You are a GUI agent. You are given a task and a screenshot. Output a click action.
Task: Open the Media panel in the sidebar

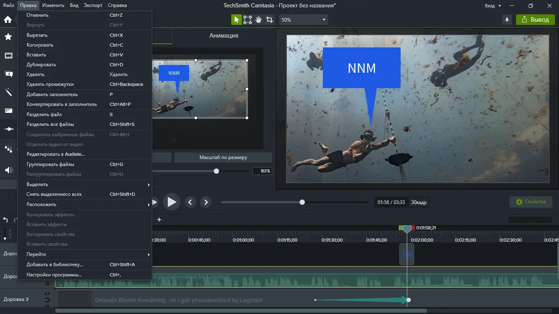[9, 55]
